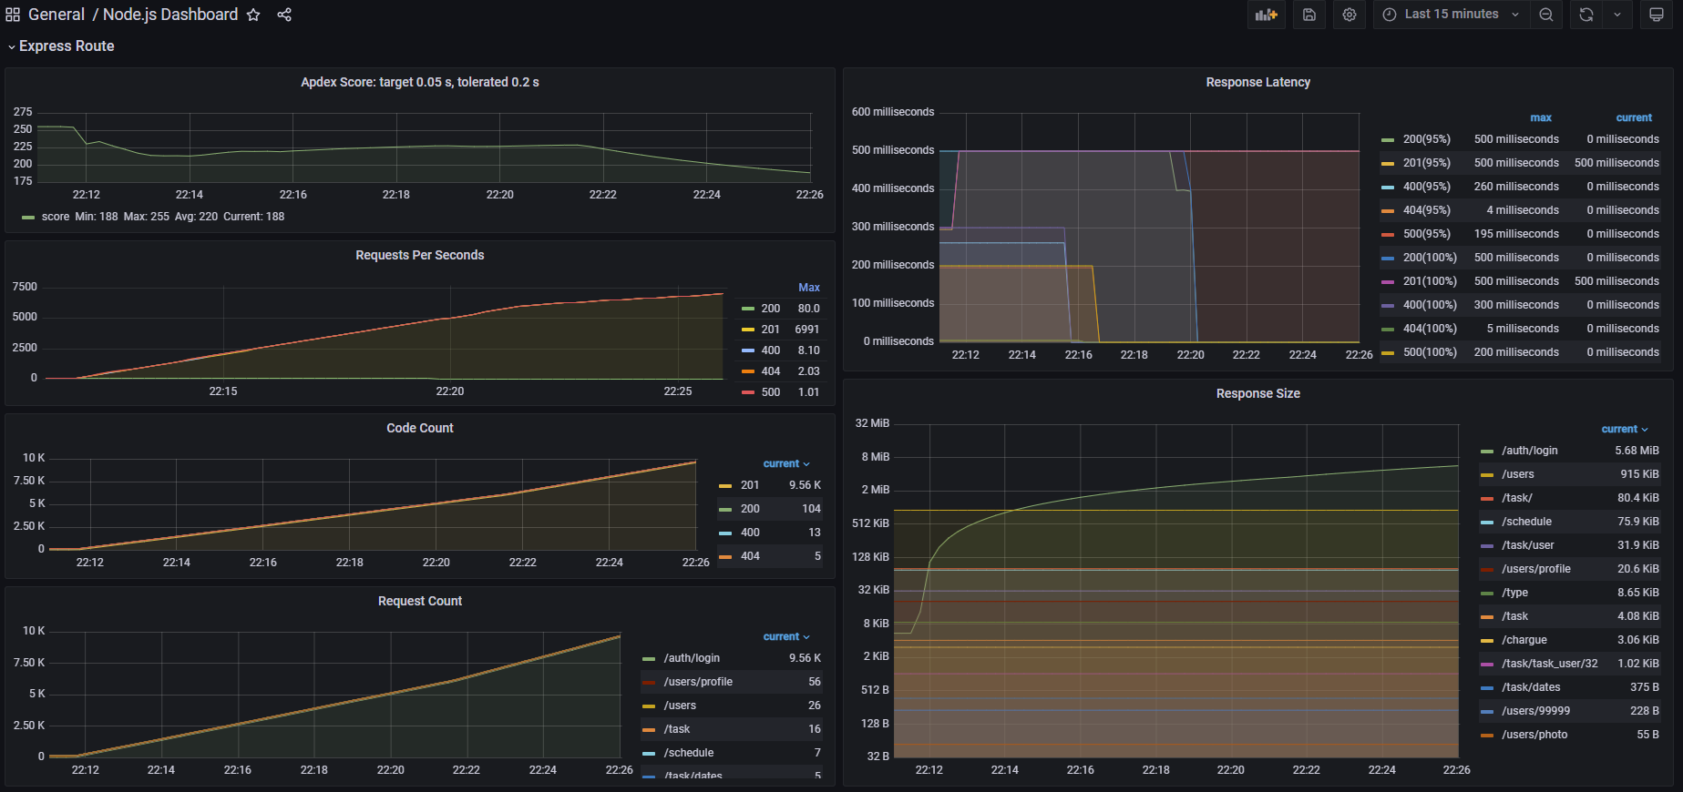This screenshot has height=792, width=1683.
Task: Click color swatch of 400 in Code Count
Action: coord(725,533)
